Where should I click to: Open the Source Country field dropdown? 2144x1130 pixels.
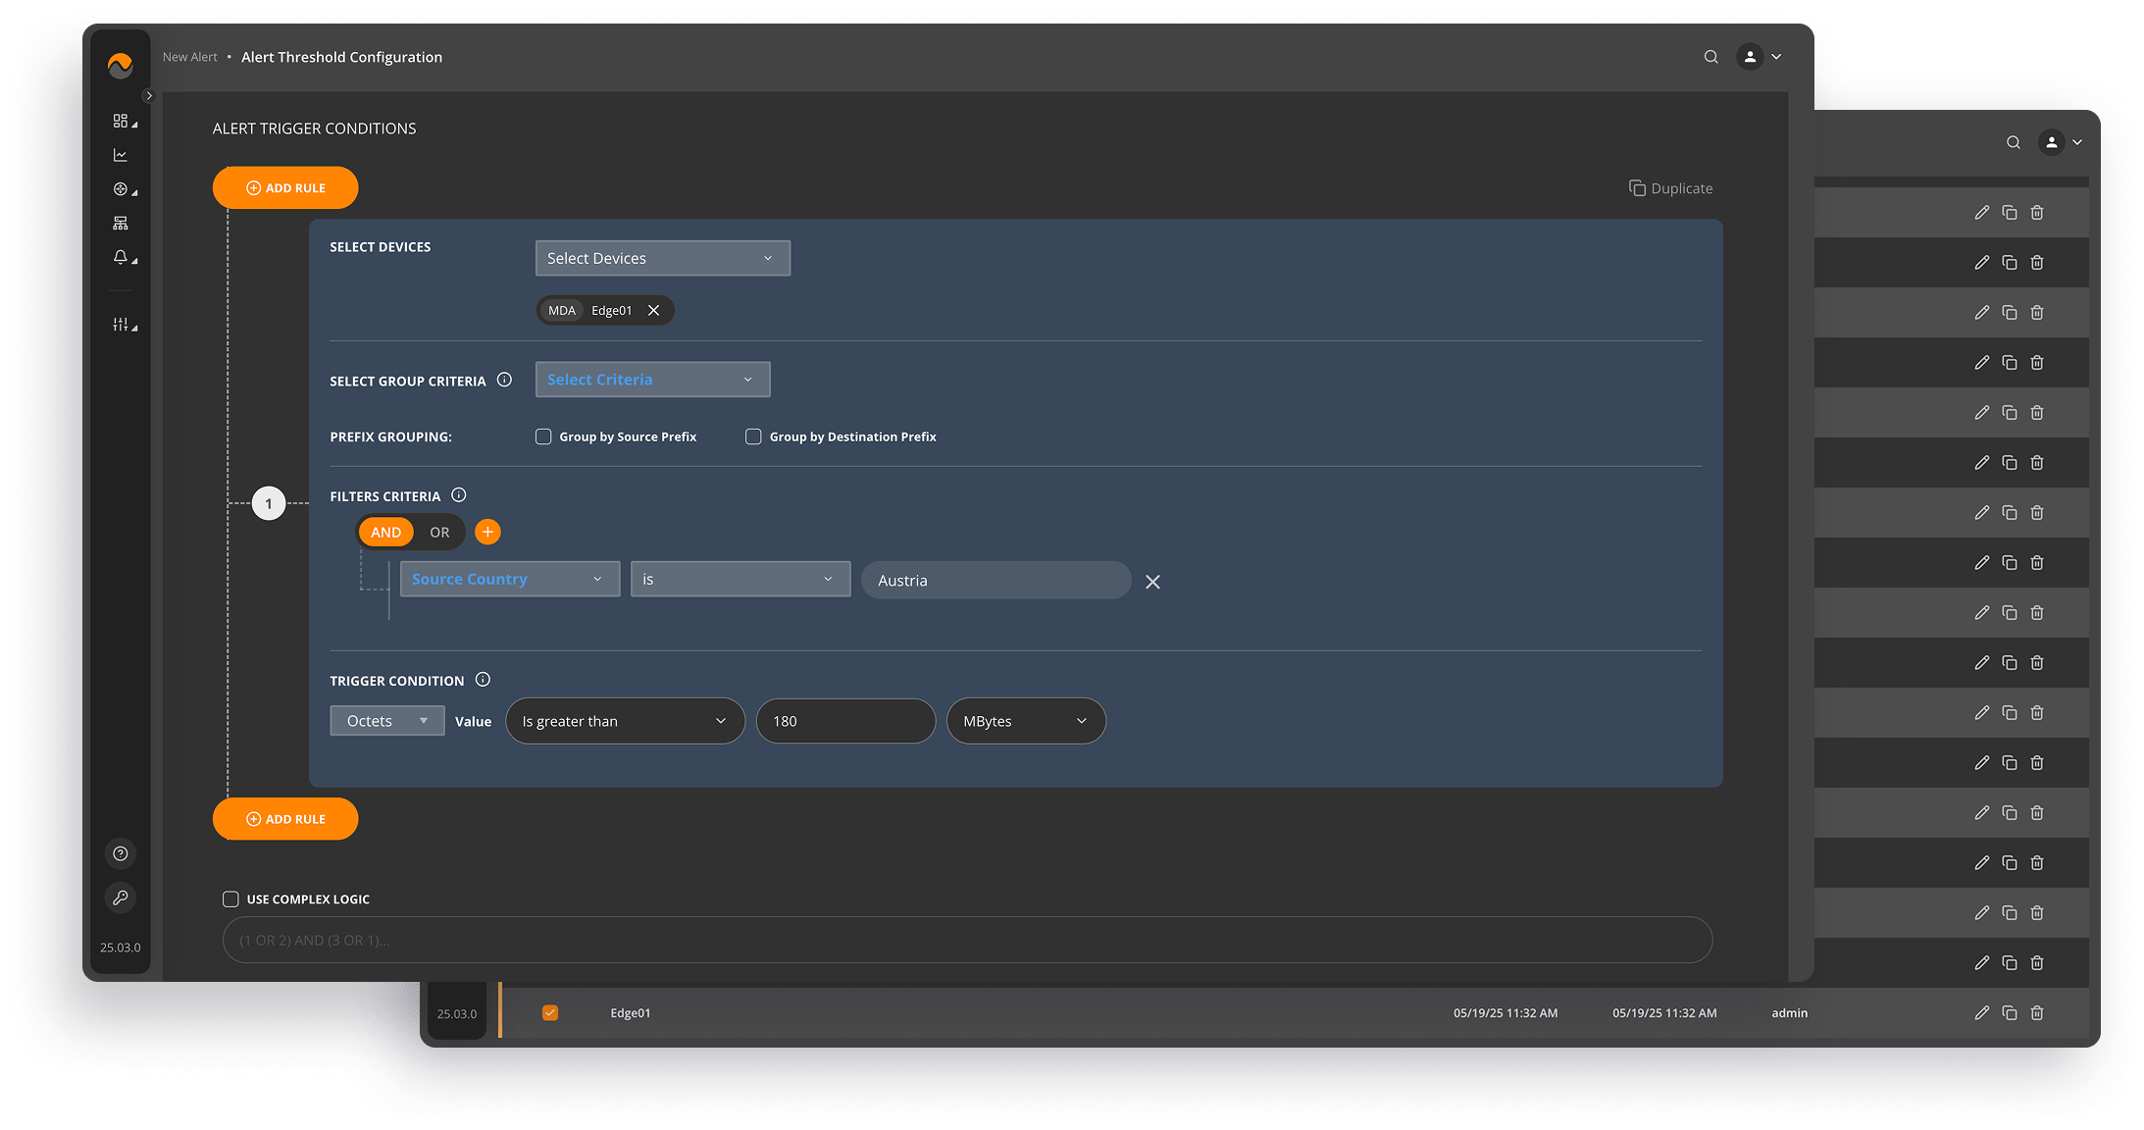(510, 579)
